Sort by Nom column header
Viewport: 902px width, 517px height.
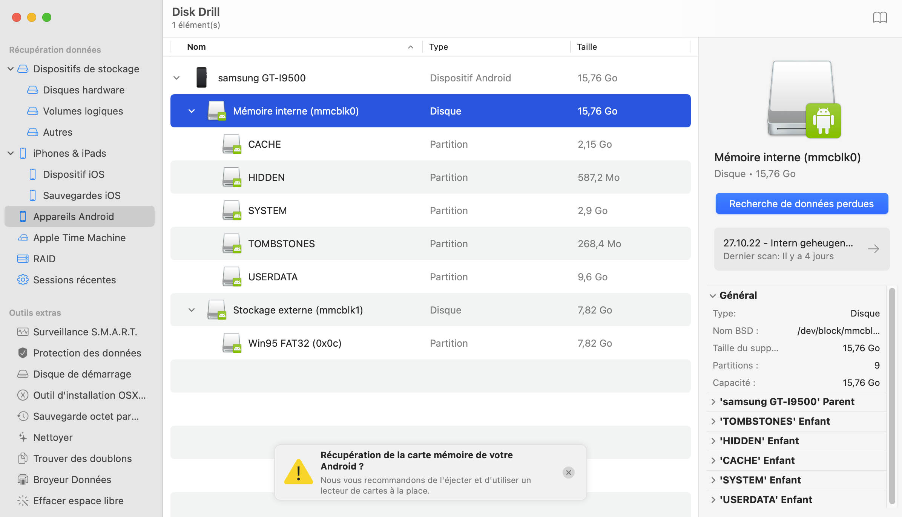296,47
